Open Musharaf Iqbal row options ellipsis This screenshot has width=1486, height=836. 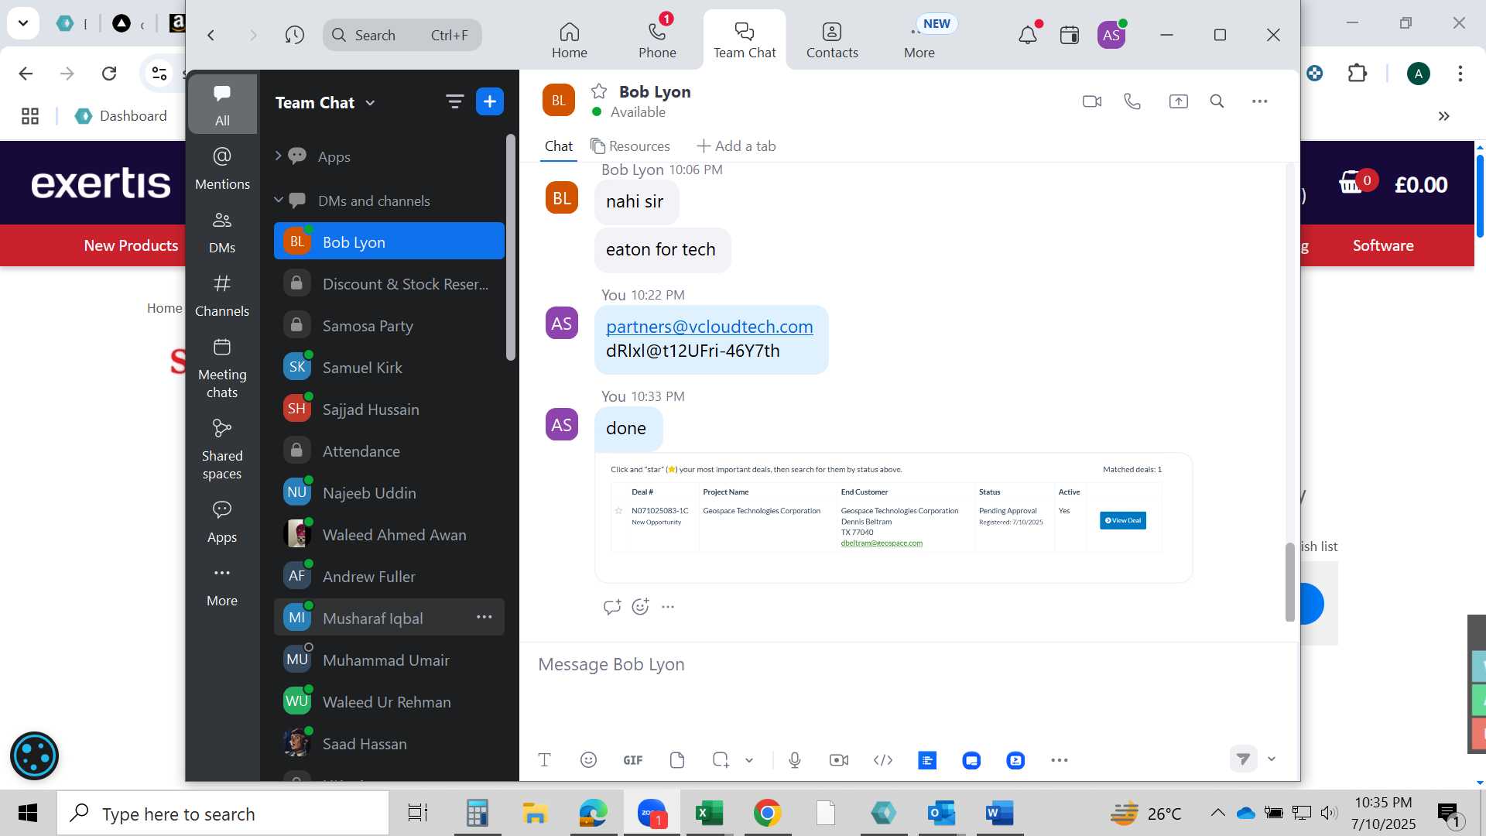click(484, 617)
